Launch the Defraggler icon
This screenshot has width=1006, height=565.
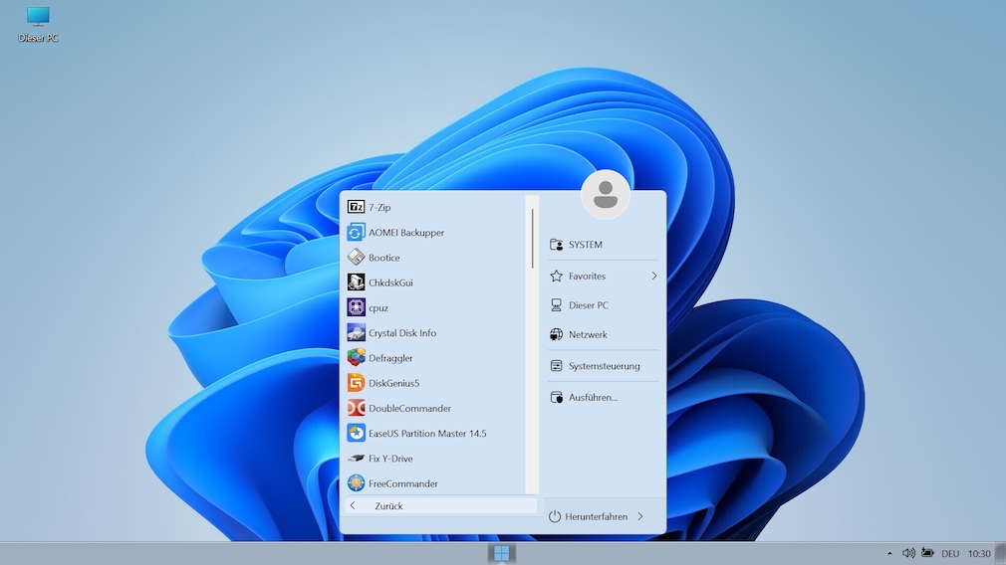(357, 358)
